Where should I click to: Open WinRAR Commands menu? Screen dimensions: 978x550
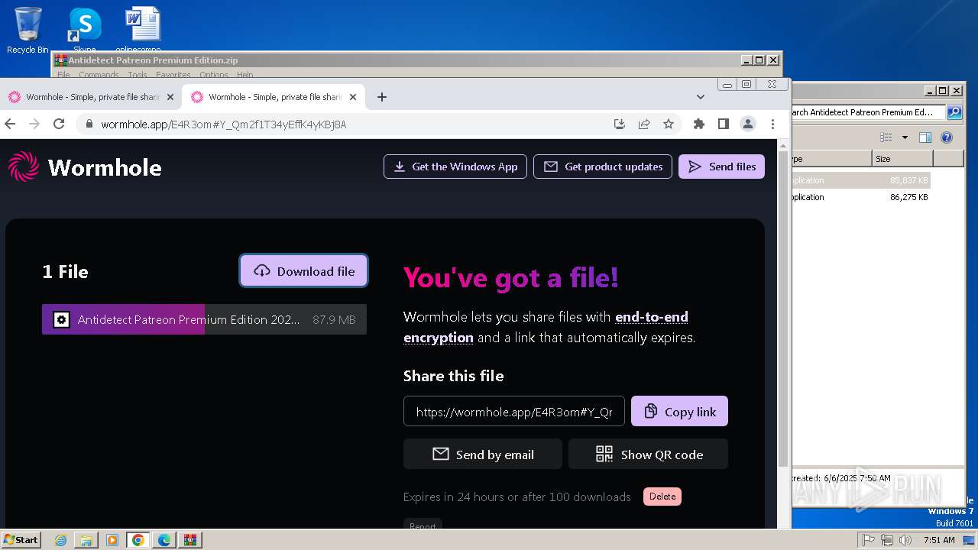pyautogui.click(x=99, y=75)
